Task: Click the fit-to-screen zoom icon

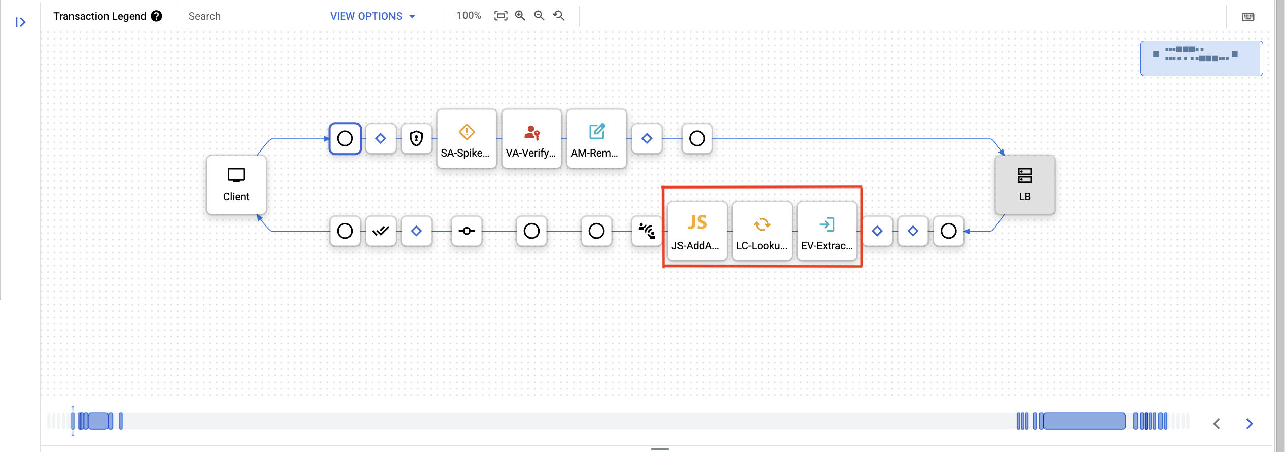Action: pyautogui.click(x=501, y=16)
